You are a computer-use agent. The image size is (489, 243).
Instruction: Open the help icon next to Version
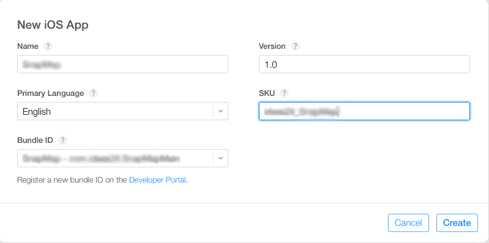295,46
